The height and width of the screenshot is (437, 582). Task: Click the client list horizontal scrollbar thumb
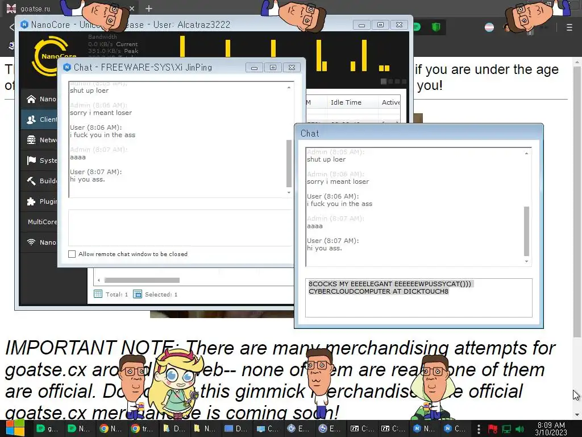pyautogui.click(x=142, y=280)
